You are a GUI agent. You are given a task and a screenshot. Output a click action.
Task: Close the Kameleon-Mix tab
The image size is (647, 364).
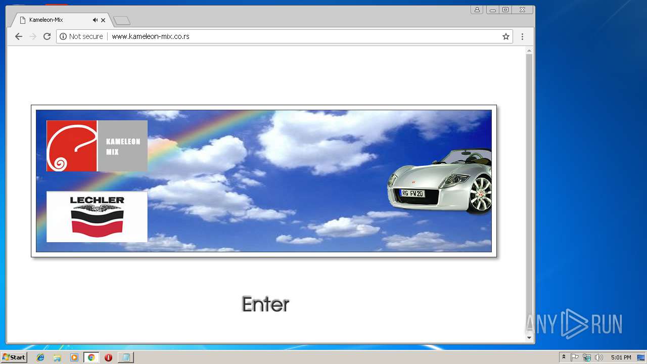click(103, 20)
